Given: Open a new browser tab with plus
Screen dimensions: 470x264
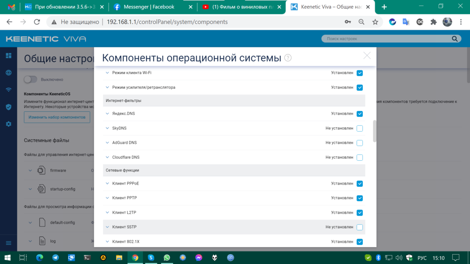Looking at the screenshot, I should [x=384, y=7].
